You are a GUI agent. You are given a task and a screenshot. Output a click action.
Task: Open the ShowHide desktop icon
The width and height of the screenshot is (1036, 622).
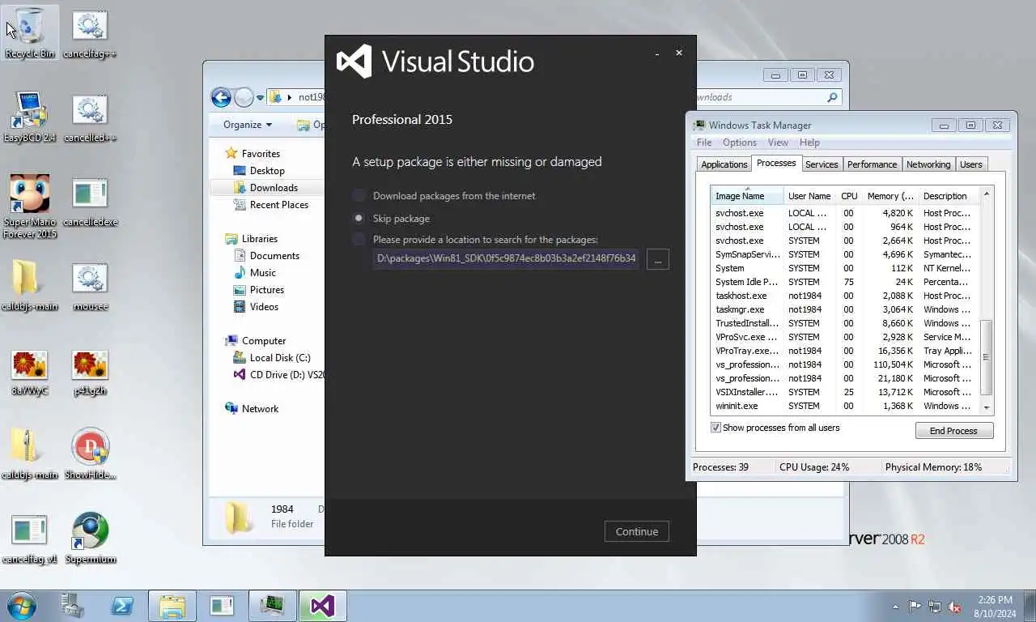90,454
